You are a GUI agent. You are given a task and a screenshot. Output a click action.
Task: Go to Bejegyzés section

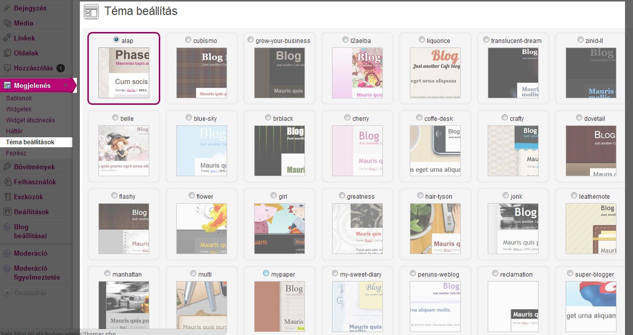click(29, 8)
